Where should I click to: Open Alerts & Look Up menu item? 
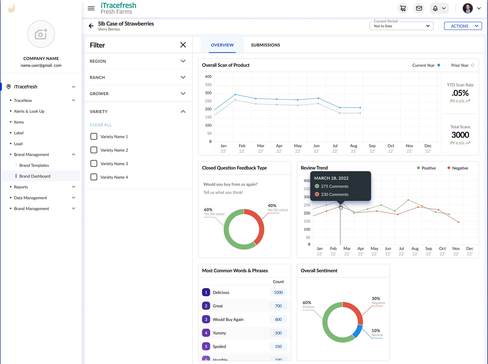pyautogui.click(x=29, y=111)
